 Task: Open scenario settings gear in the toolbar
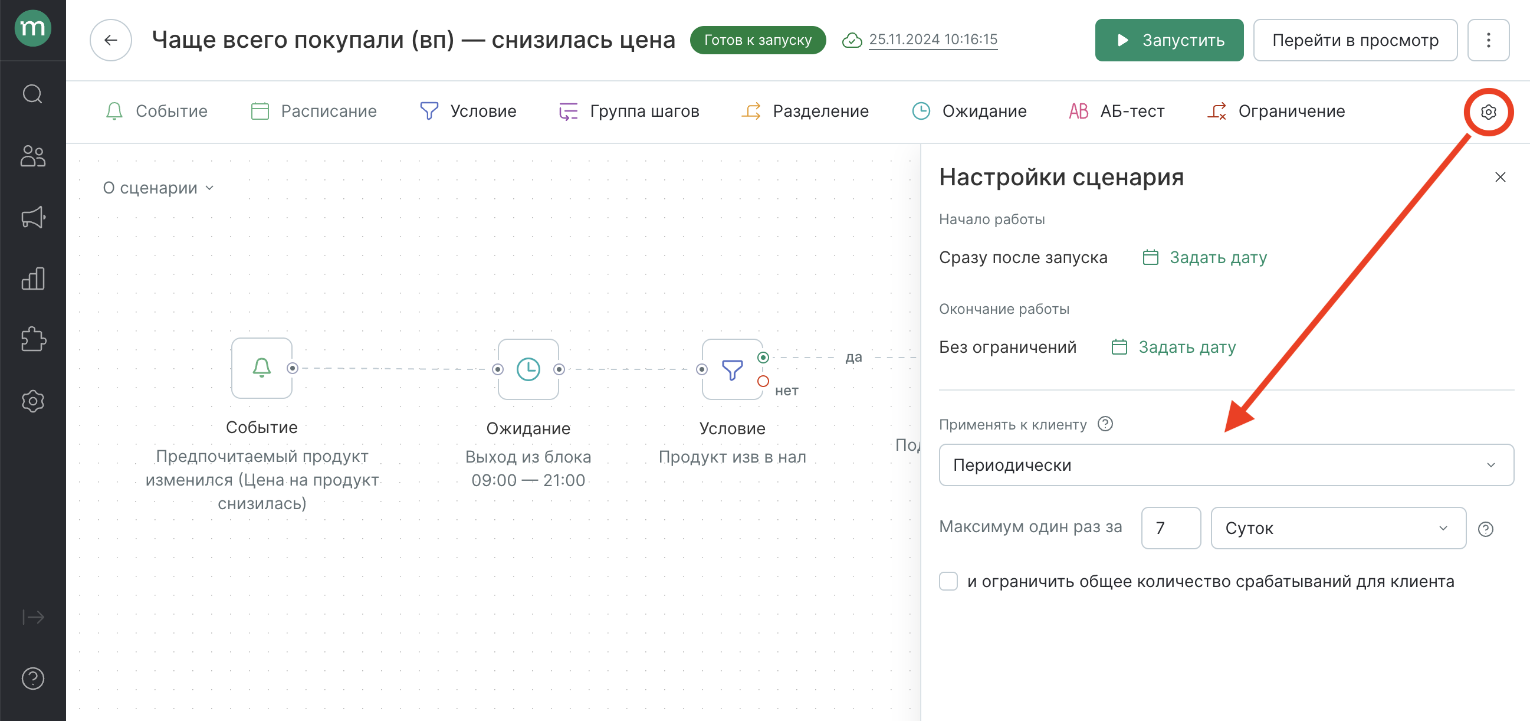pos(1488,112)
